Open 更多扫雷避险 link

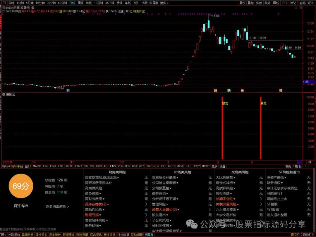click(57, 207)
